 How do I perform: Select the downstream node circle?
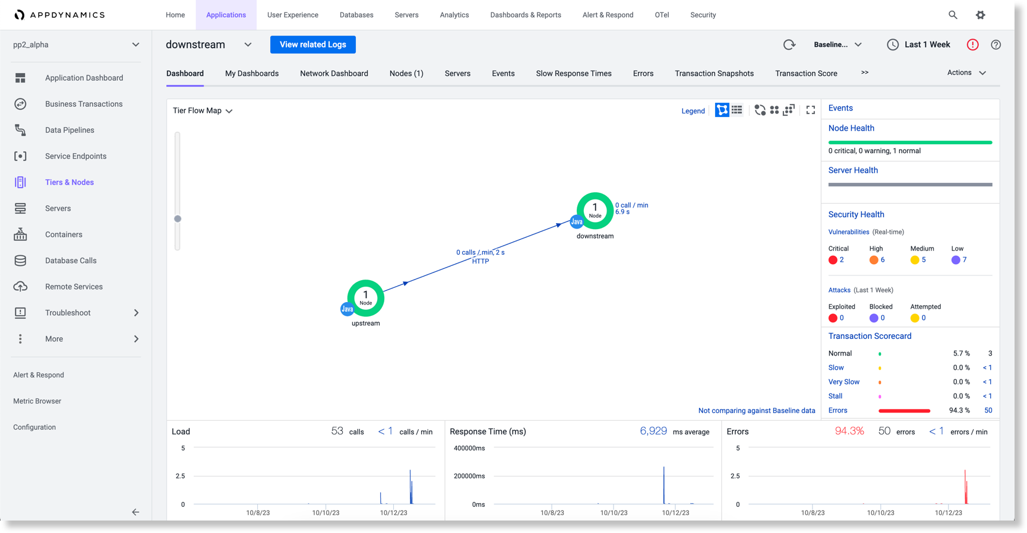(595, 211)
